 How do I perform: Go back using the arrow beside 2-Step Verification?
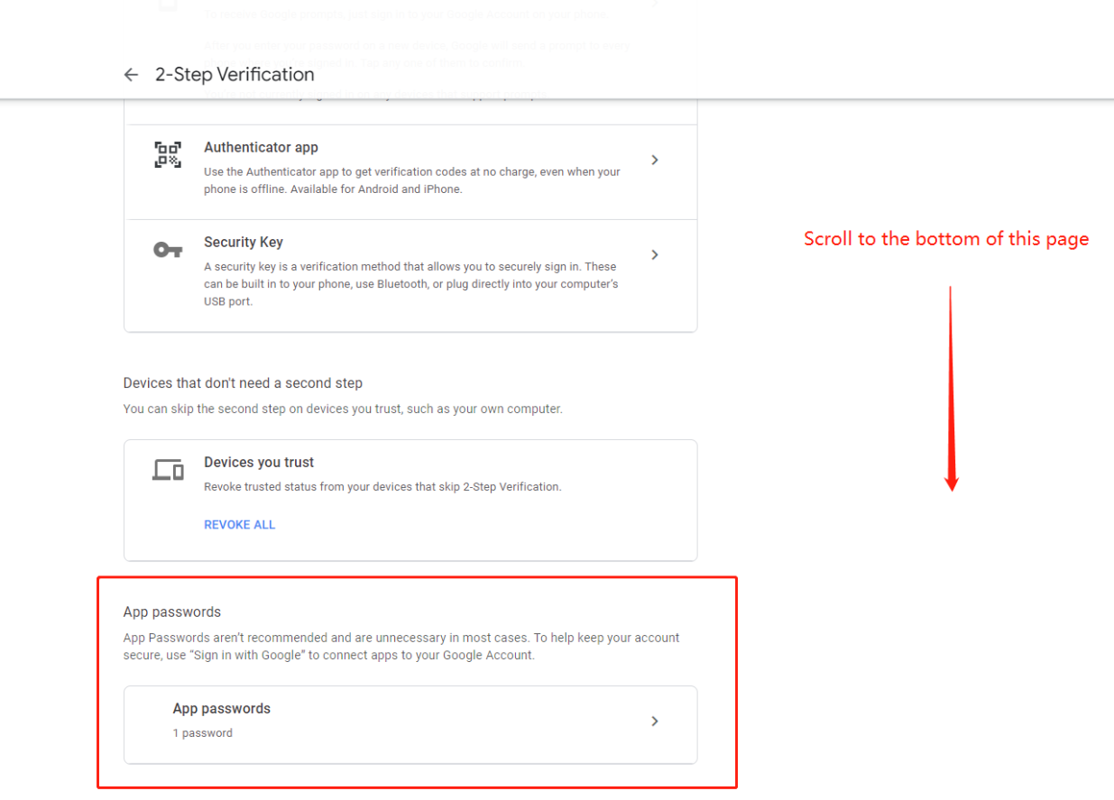click(x=131, y=75)
